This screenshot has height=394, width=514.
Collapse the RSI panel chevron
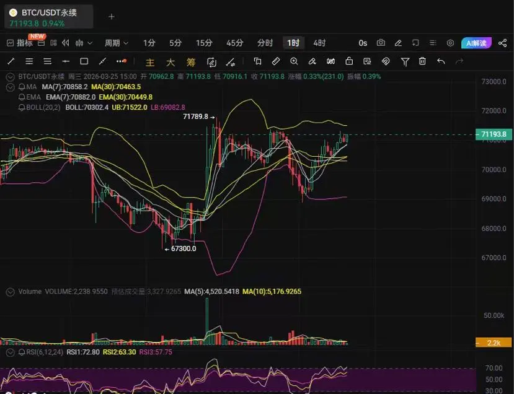10,352
